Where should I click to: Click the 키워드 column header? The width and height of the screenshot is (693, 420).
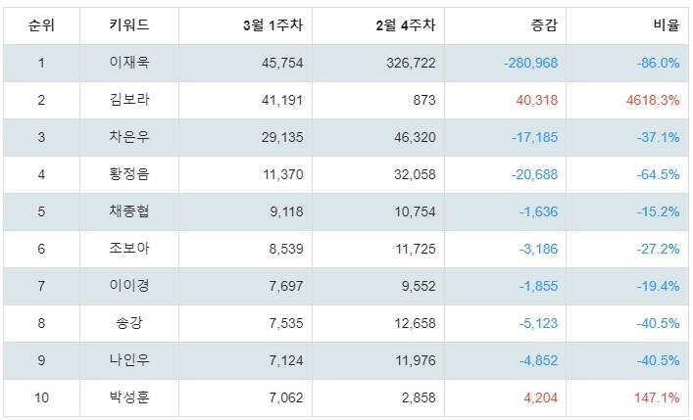click(129, 24)
